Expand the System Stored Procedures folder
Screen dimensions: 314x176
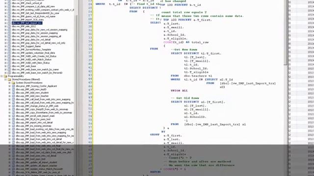click(9, 83)
